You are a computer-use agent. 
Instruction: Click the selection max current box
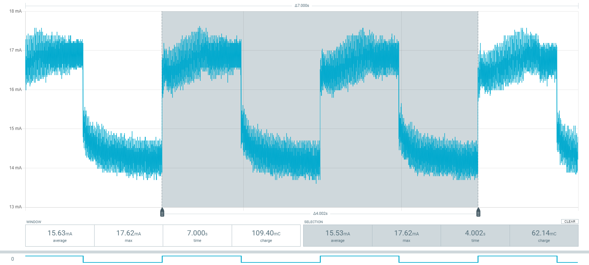point(406,236)
